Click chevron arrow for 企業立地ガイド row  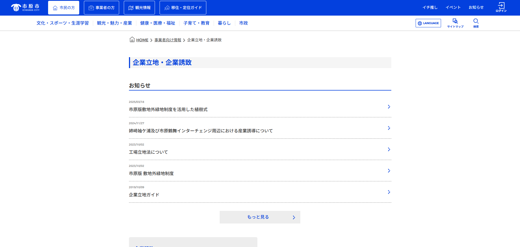pyautogui.click(x=389, y=192)
